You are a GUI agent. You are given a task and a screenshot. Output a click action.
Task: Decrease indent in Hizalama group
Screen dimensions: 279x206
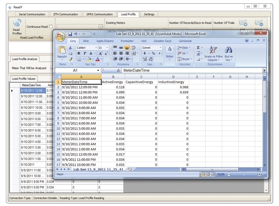[115, 59]
